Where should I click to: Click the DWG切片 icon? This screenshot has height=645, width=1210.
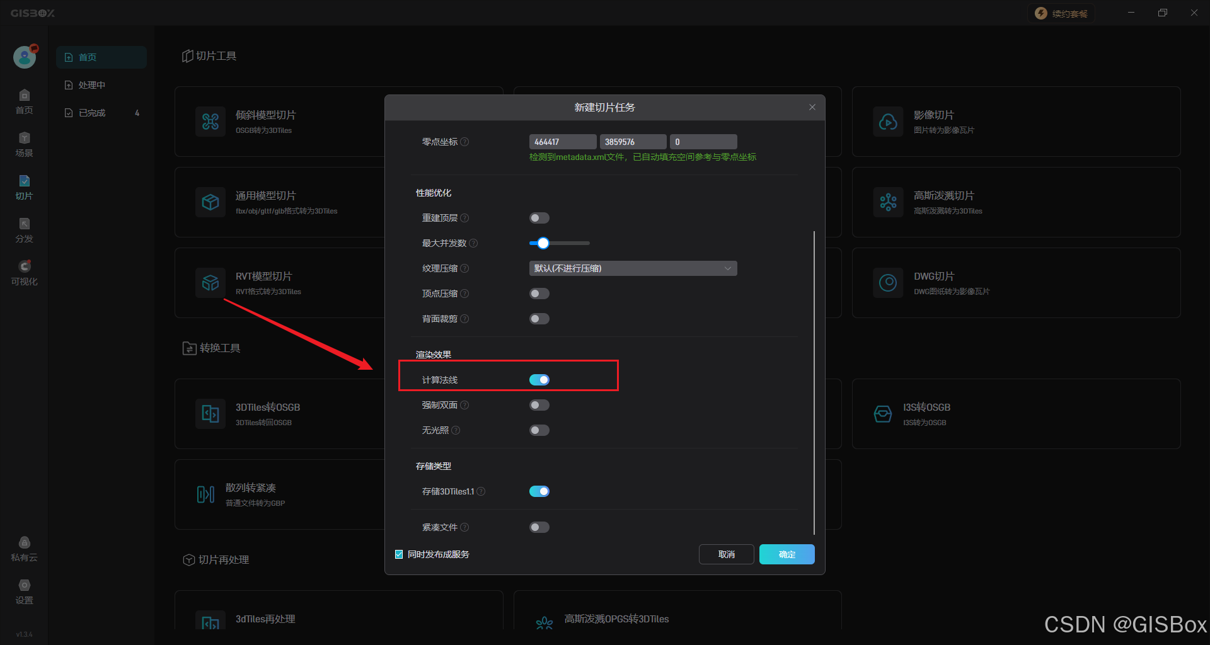pyautogui.click(x=888, y=283)
